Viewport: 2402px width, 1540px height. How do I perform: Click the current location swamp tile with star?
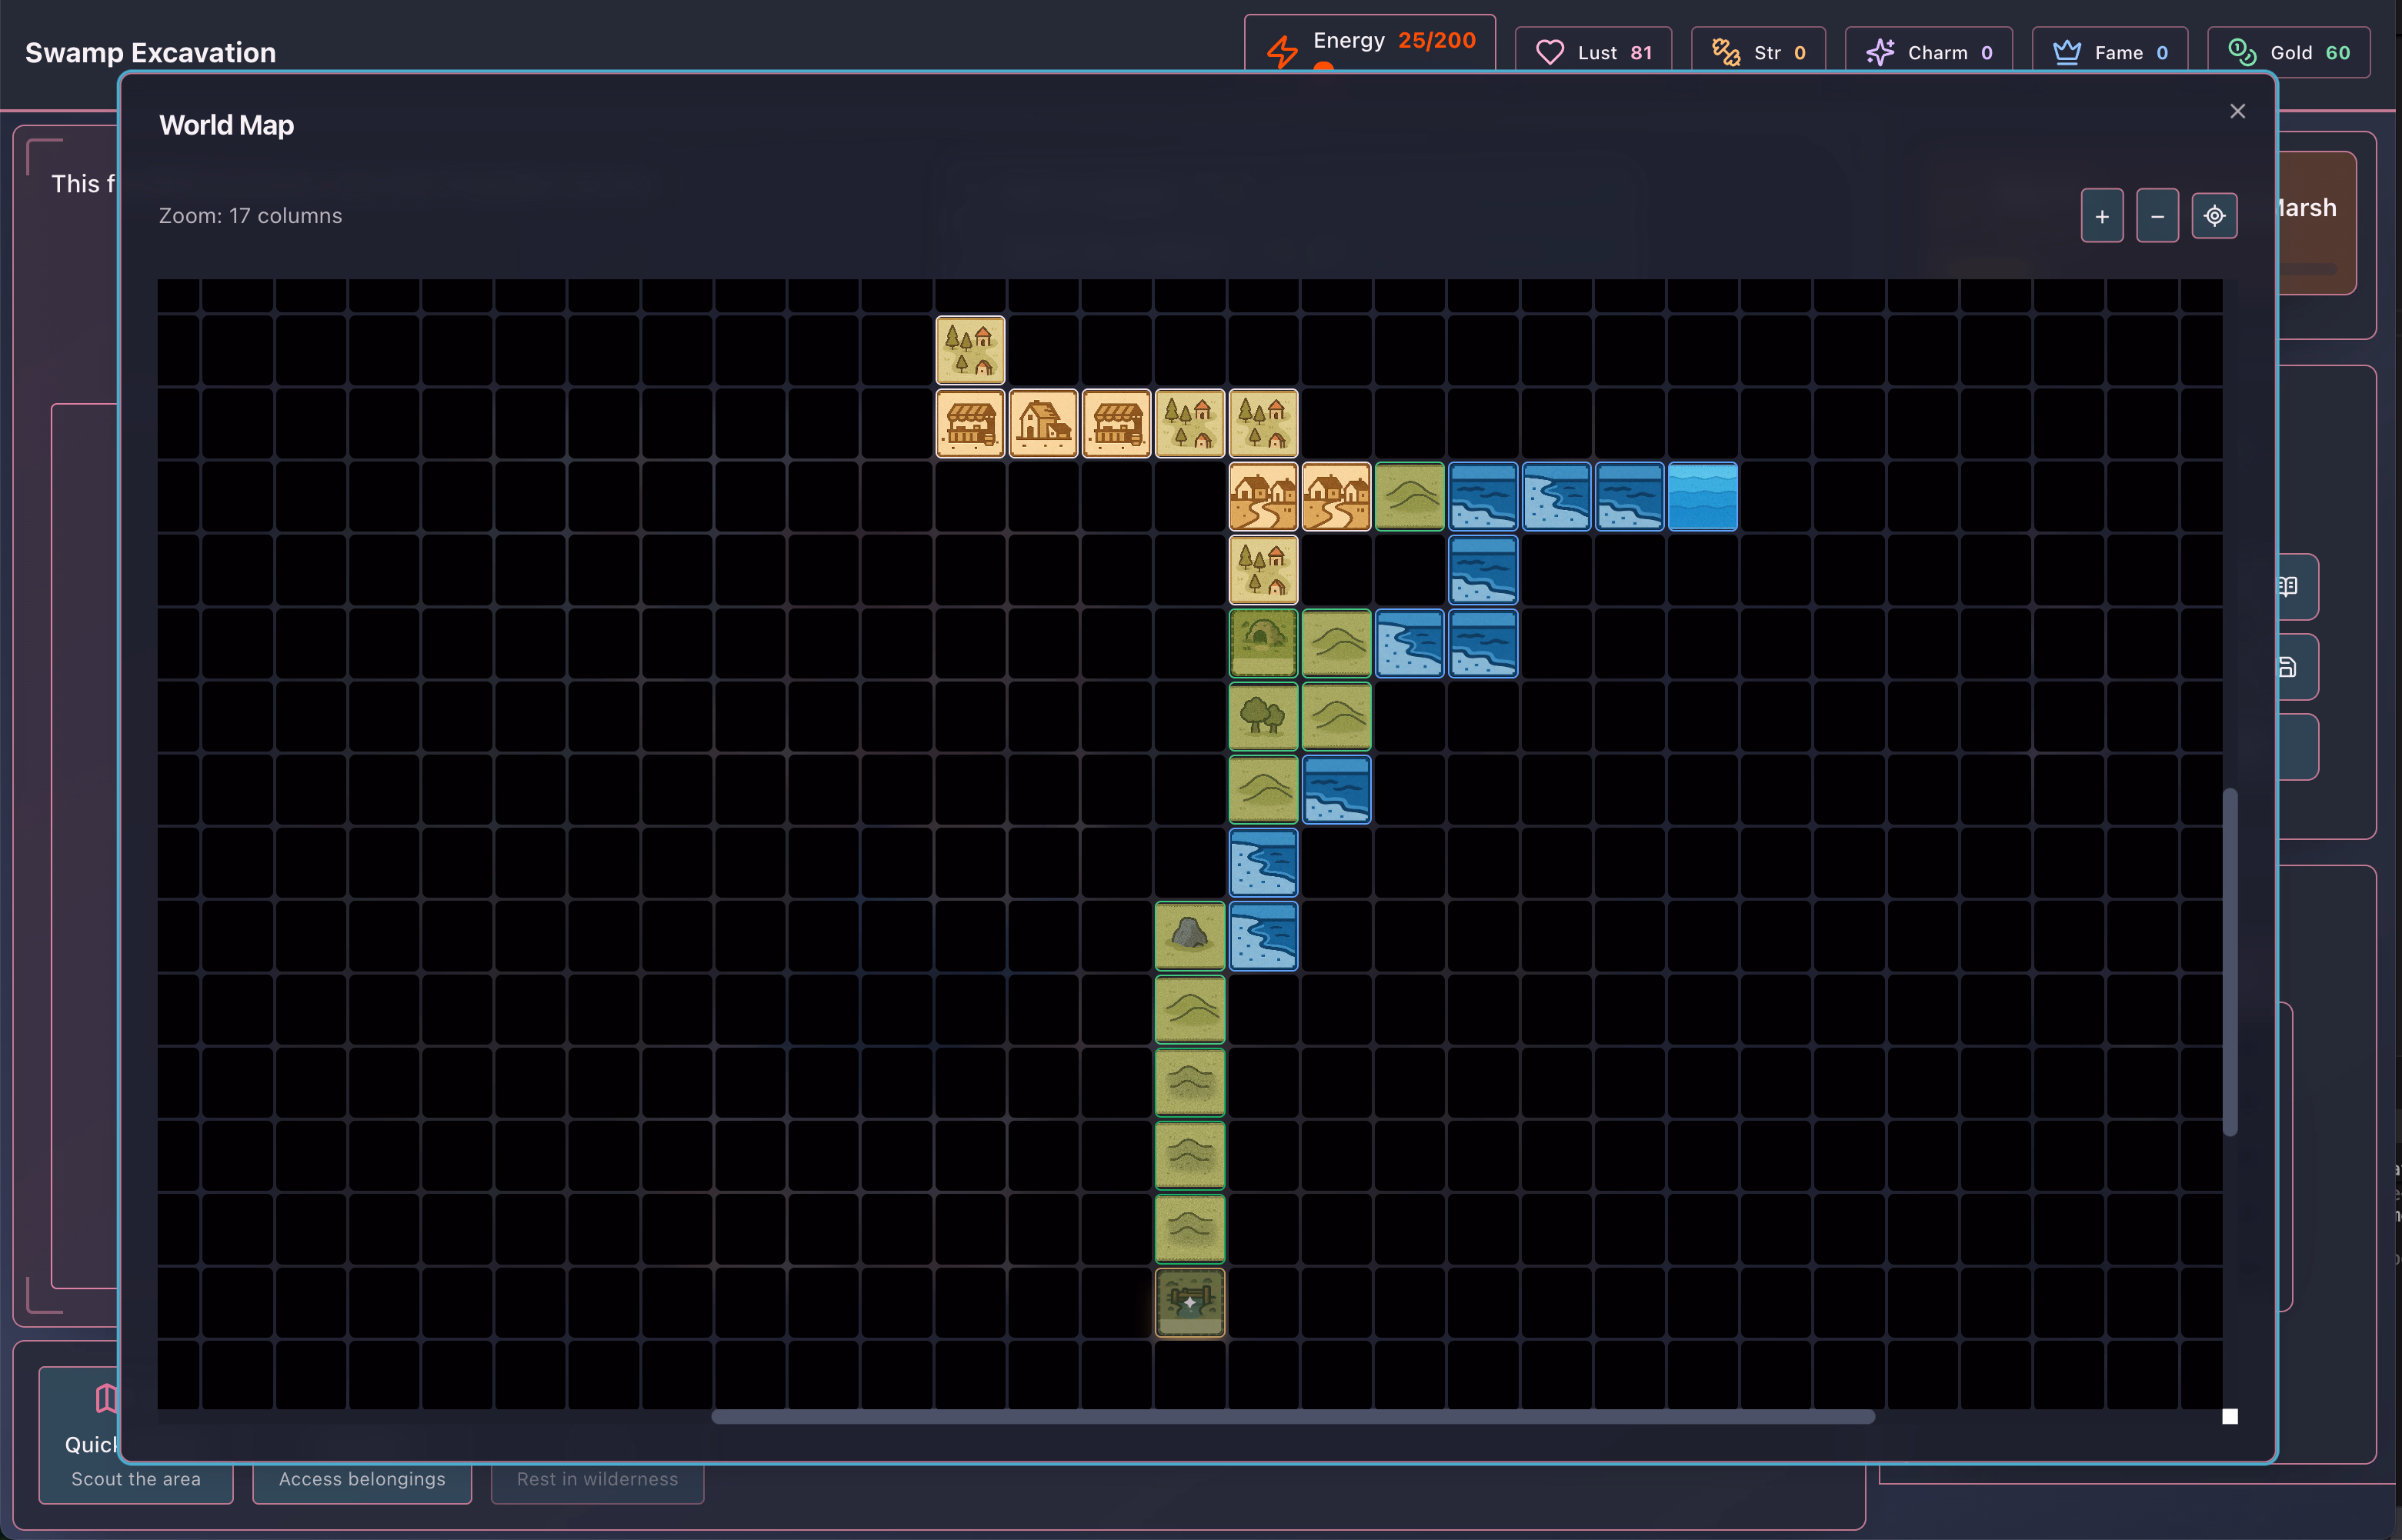[1189, 1302]
